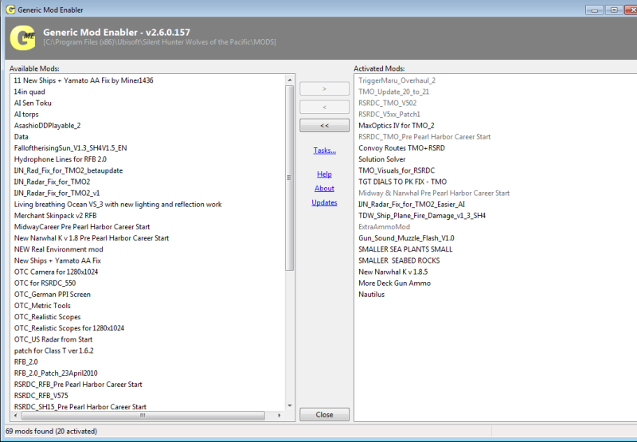Image resolution: width=637 pixels, height=442 pixels.
Task: Select activated mod 'Gun_Sound_Muzzle_Flash_V1.0'
Action: click(406, 238)
